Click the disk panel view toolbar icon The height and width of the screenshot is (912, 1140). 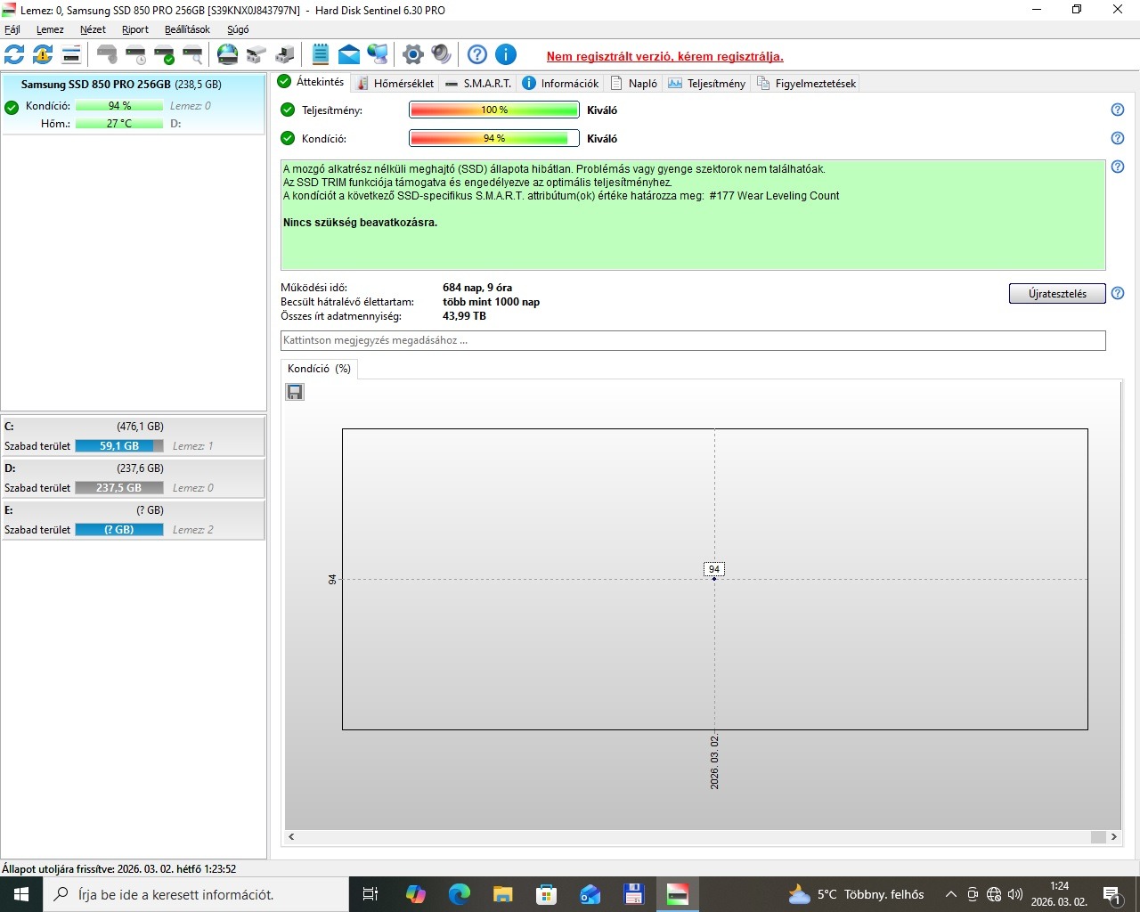click(x=71, y=55)
